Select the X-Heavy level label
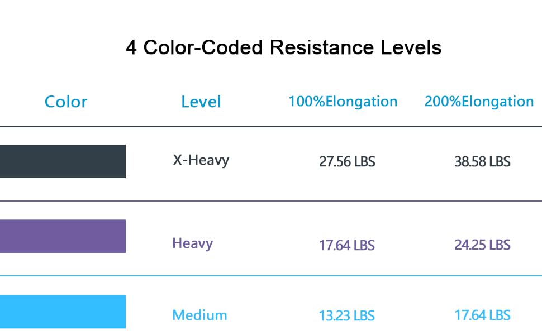 (x=201, y=160)
